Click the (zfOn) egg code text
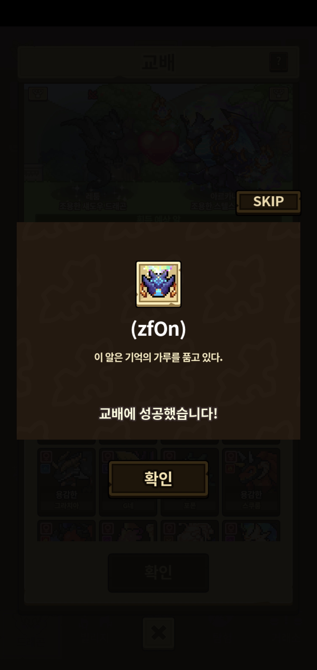This screenshot has height=670, width=317. [158, 329]
